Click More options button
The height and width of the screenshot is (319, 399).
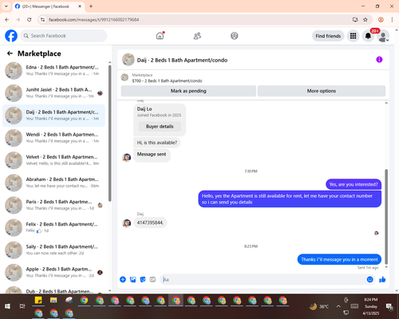[x=322, y=91]
